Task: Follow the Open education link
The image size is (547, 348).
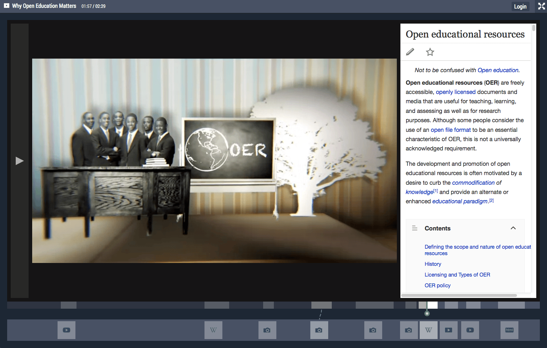Action: (498, 70)
